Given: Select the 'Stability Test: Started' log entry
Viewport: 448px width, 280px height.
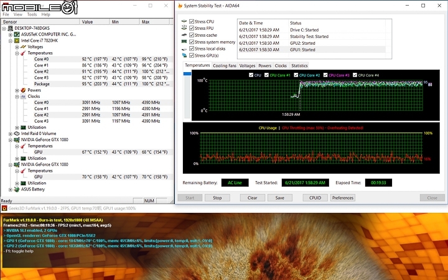Looking at the screenshot, I should point(312,37).
